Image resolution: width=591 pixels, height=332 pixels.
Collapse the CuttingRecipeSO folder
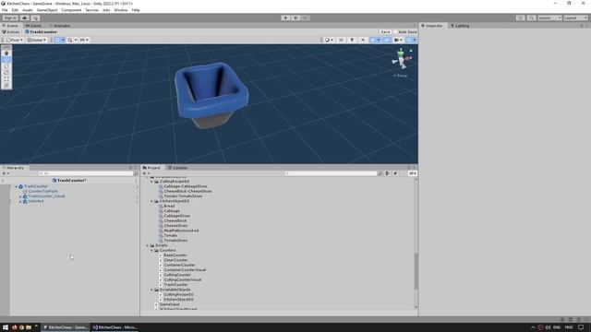[x=151, y=182]
